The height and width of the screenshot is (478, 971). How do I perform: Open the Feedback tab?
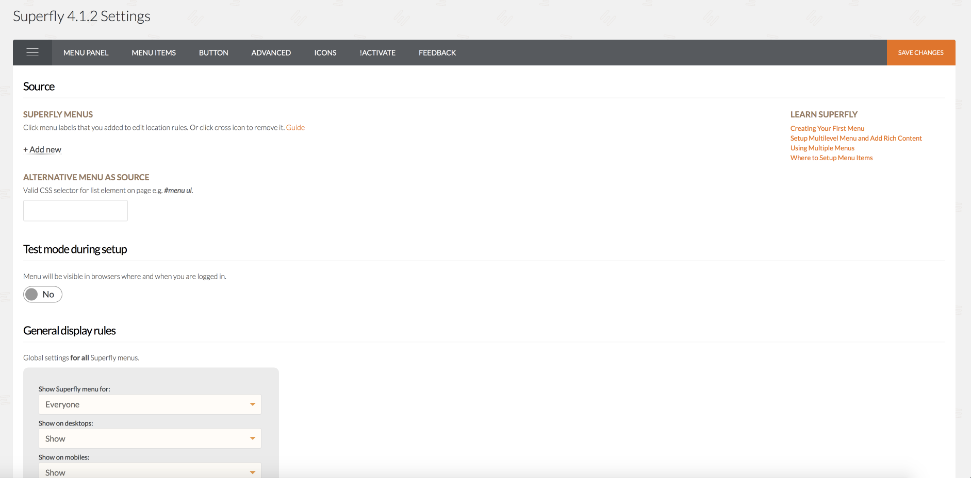437,53
